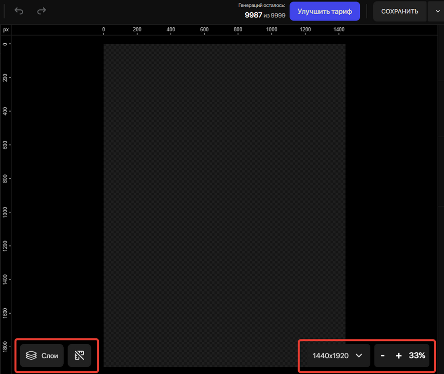The image size is (444, 374).
Task: Open the Слои layers panel
Action: coord(42,355)
